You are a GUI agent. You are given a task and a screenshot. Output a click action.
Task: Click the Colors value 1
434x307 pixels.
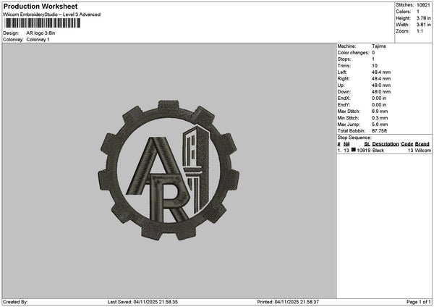pyautogui.click(x=418, y=12)
